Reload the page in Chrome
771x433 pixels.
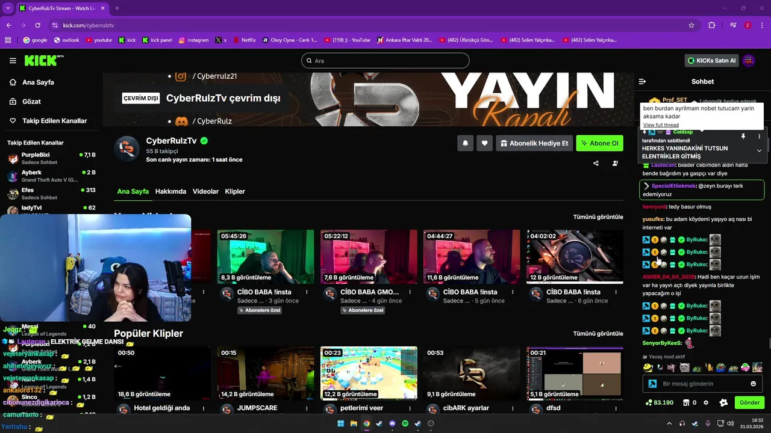pos(37,25)
